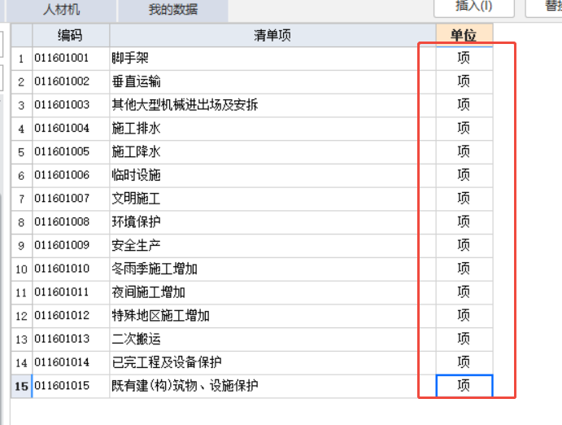Select code cell 011601003
562x425 pixels.
point(71,105)
